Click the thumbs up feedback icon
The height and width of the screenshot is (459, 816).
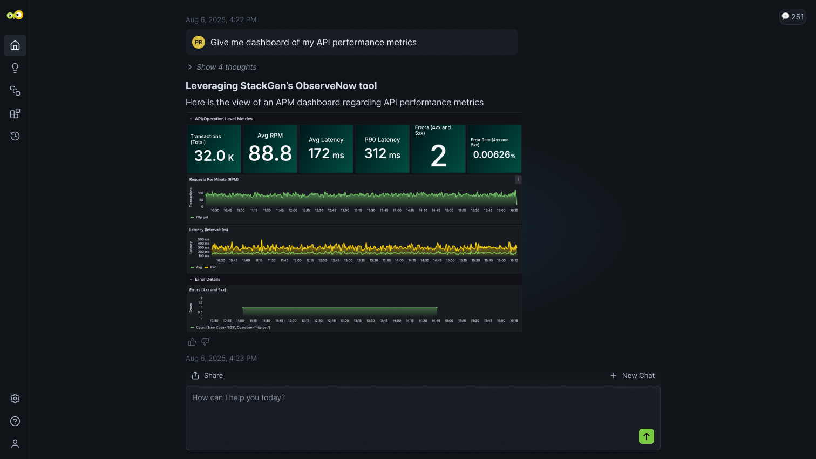click(192, 342)
